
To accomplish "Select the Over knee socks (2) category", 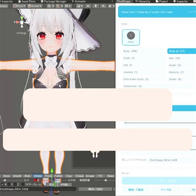I will coord(144,79).
